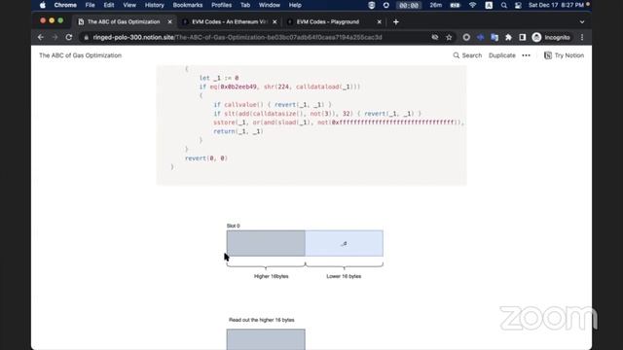This screenshot has width=623, height=350.
Task: Open the Bookmarks menu
Action: (x=188, y=5)
